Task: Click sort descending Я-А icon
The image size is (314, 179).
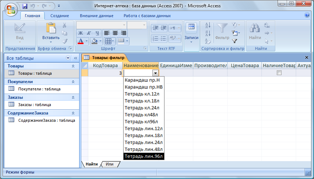Action: (x=208, y=33)
